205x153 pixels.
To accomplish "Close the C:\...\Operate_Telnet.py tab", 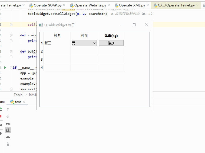I will (197, 5).
